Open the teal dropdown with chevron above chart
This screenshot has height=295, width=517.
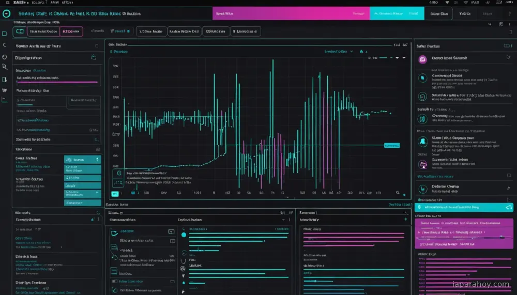pos(339,52)
